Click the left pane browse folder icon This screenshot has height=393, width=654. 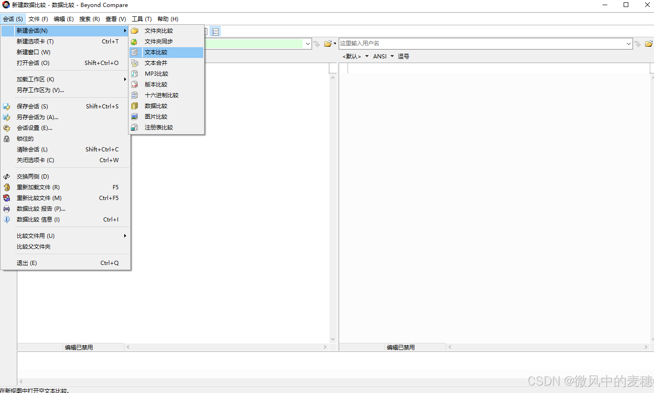328,43
